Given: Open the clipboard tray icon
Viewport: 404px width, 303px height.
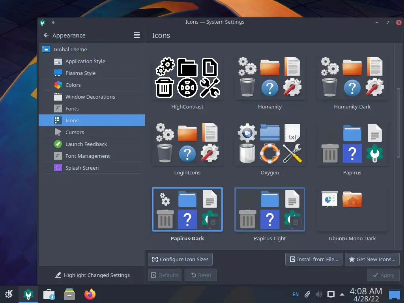Looking at the screenshot, I should 307,294.
